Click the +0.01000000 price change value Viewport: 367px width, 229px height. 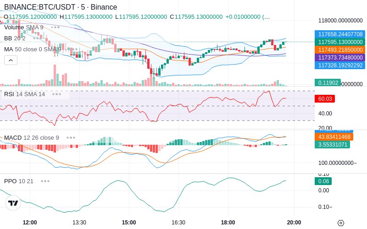tap(243, 17)
